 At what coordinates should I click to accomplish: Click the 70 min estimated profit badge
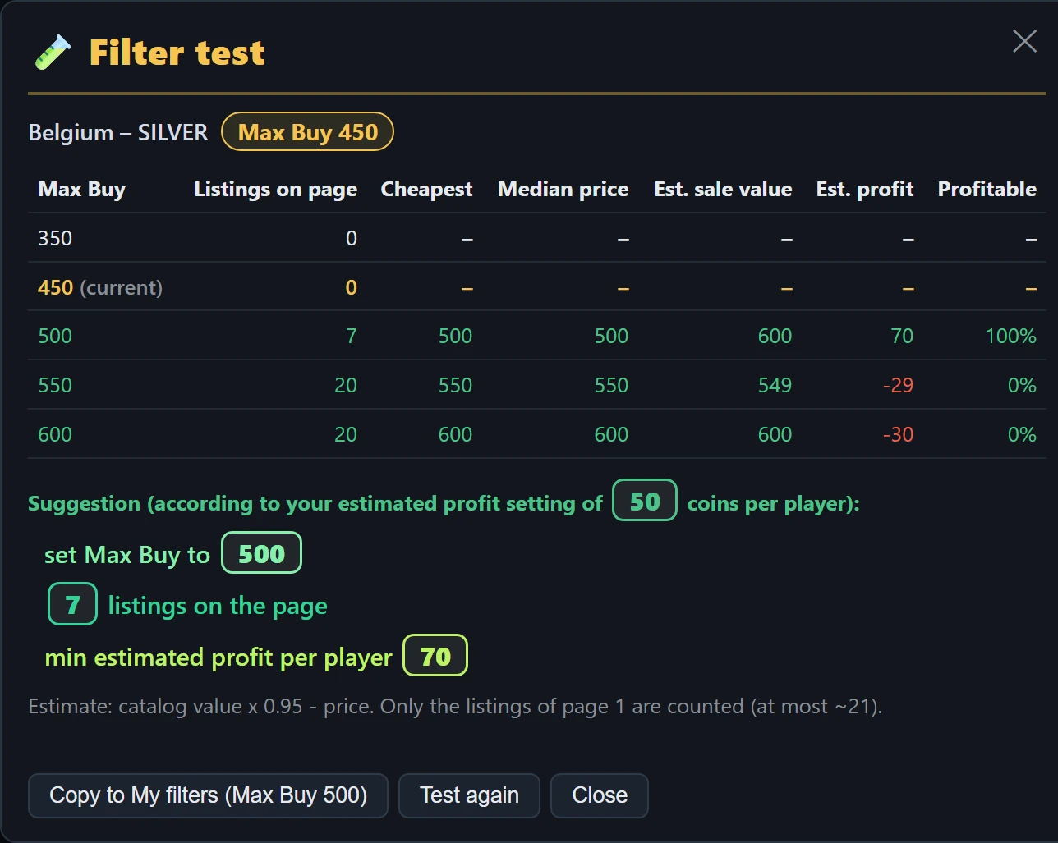pos(435,656)
